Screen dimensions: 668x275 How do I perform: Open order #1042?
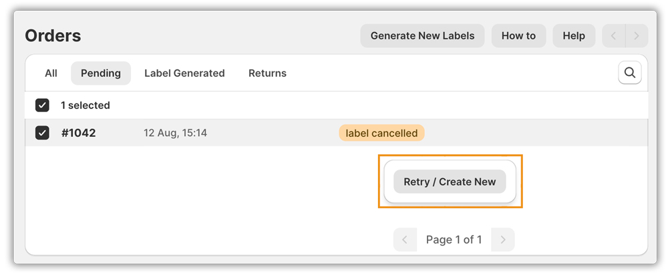click(x=78, y=133)
